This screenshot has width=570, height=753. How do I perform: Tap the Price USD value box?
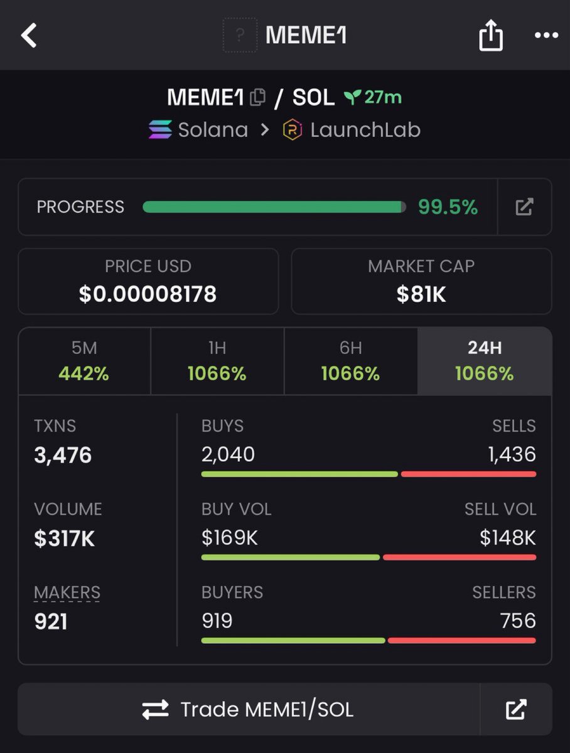click(148, 281)
